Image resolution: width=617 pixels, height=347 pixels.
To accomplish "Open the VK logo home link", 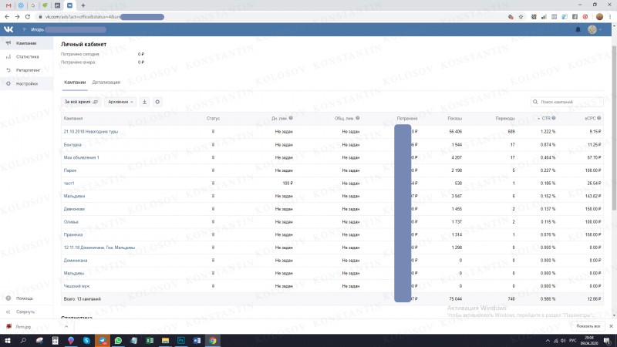I will (x=8, y=29).
